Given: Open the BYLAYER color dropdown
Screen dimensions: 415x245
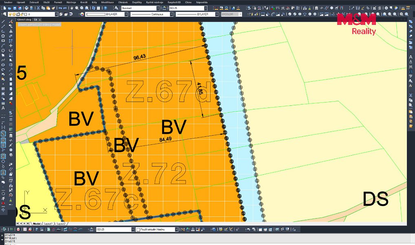Looking at the screenshot, I should (106, 14).
